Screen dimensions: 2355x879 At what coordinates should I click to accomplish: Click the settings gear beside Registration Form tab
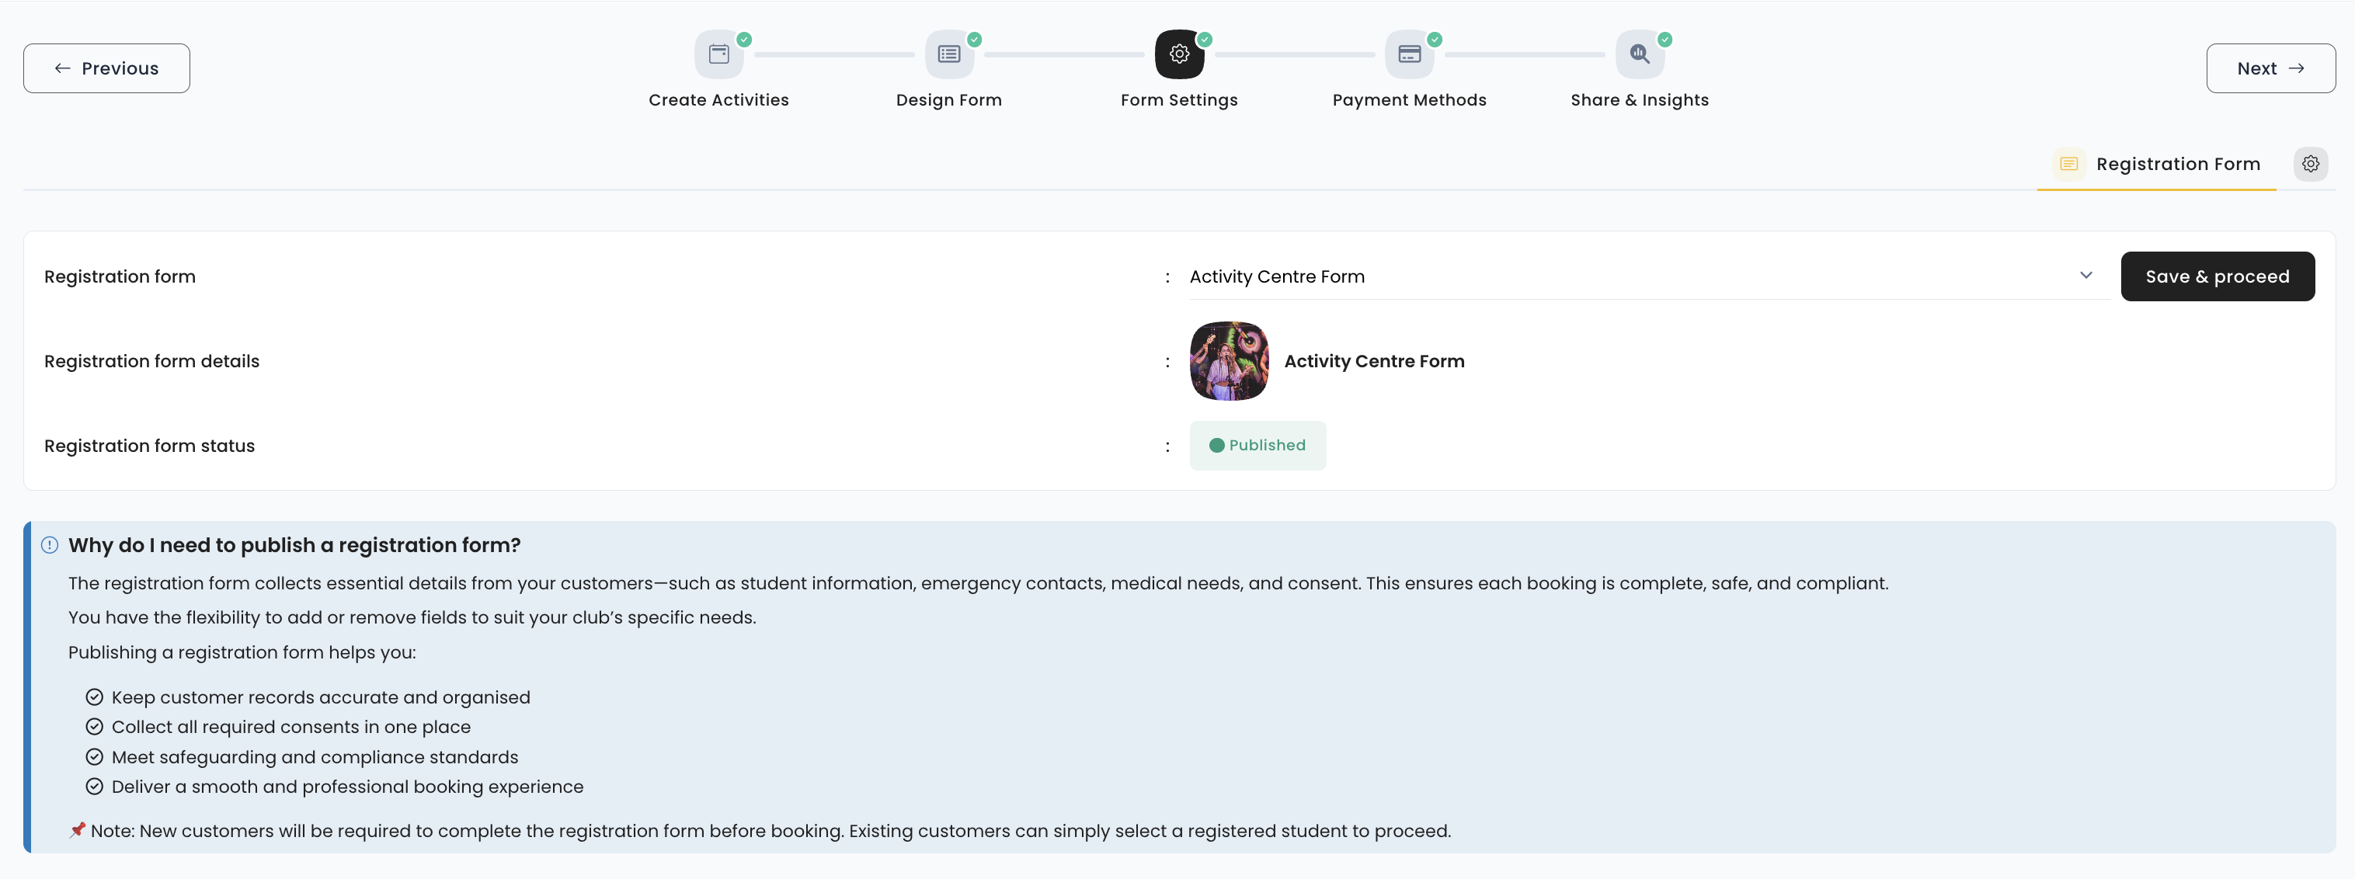pyautogui.click(x=2310, y=165)
